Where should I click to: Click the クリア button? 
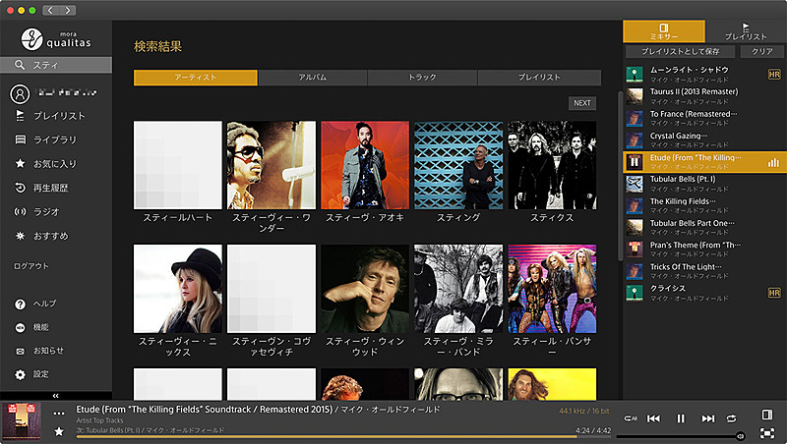761,51
